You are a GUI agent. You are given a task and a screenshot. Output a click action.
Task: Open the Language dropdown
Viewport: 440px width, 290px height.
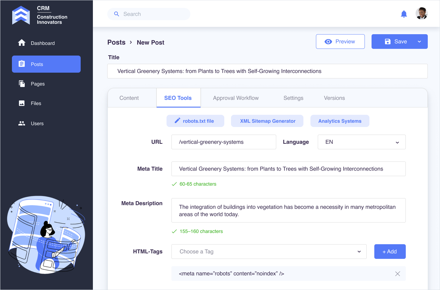361,142
